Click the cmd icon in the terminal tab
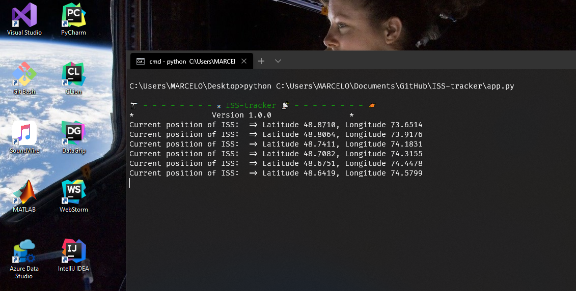The image size is (576, 291). click(x=140, y=62)
